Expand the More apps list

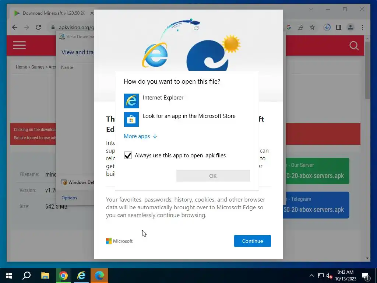click(140, 136)
